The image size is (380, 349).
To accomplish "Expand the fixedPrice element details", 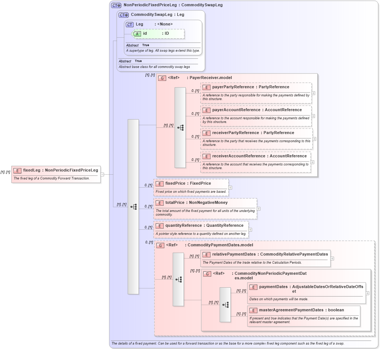I will point(230,187).
